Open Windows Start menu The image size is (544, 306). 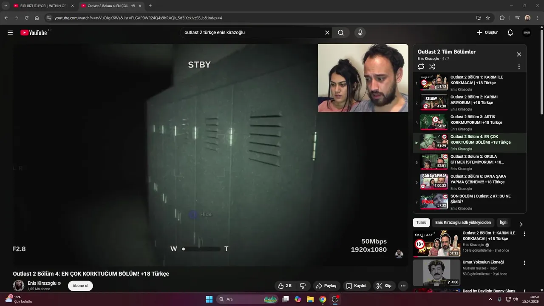pos(209,299)
